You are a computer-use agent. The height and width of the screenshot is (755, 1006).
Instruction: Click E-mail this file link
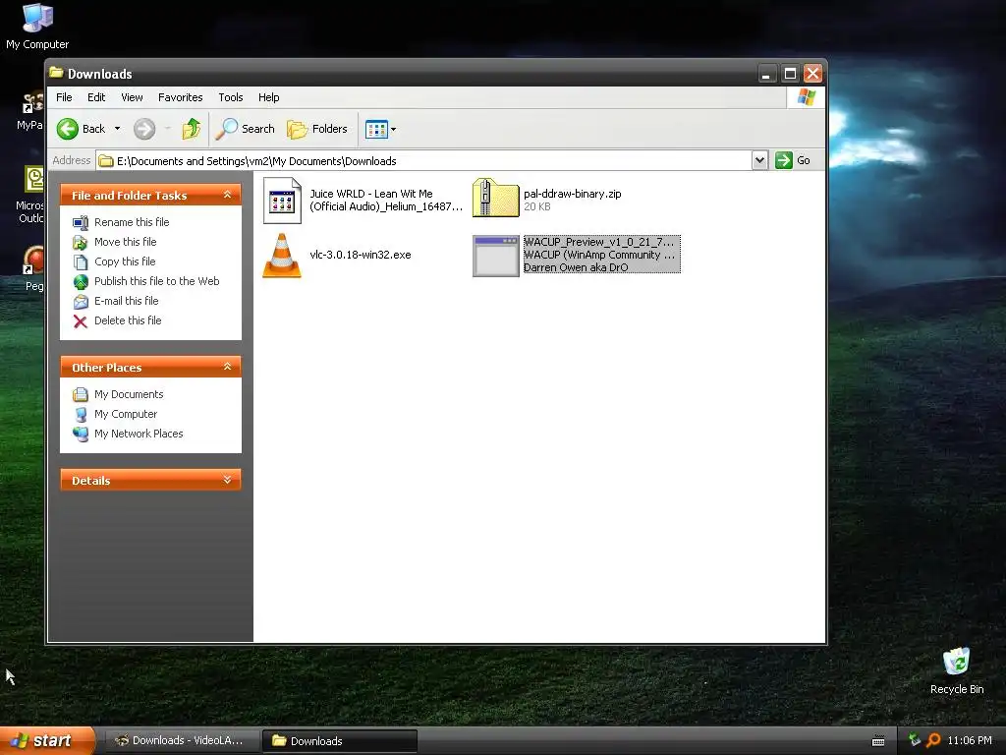[x=127, y=301]
